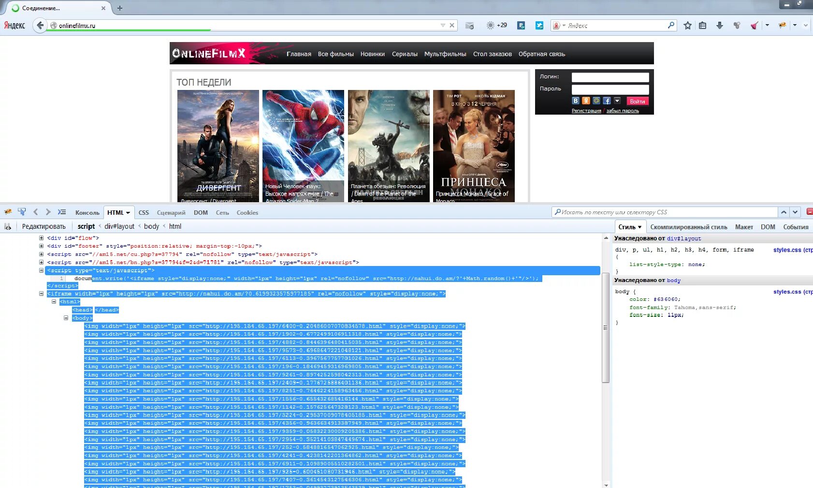
Task: Switch to Скомпилированный стиль side tab
Action: pyautogui.click(x=689, y=227)
